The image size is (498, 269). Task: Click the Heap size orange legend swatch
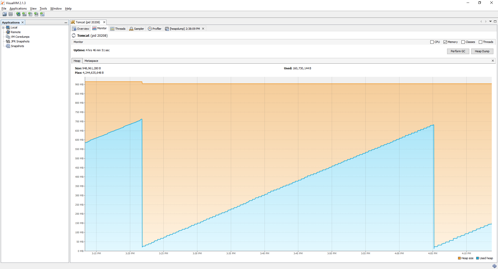(x=459, y=258)
